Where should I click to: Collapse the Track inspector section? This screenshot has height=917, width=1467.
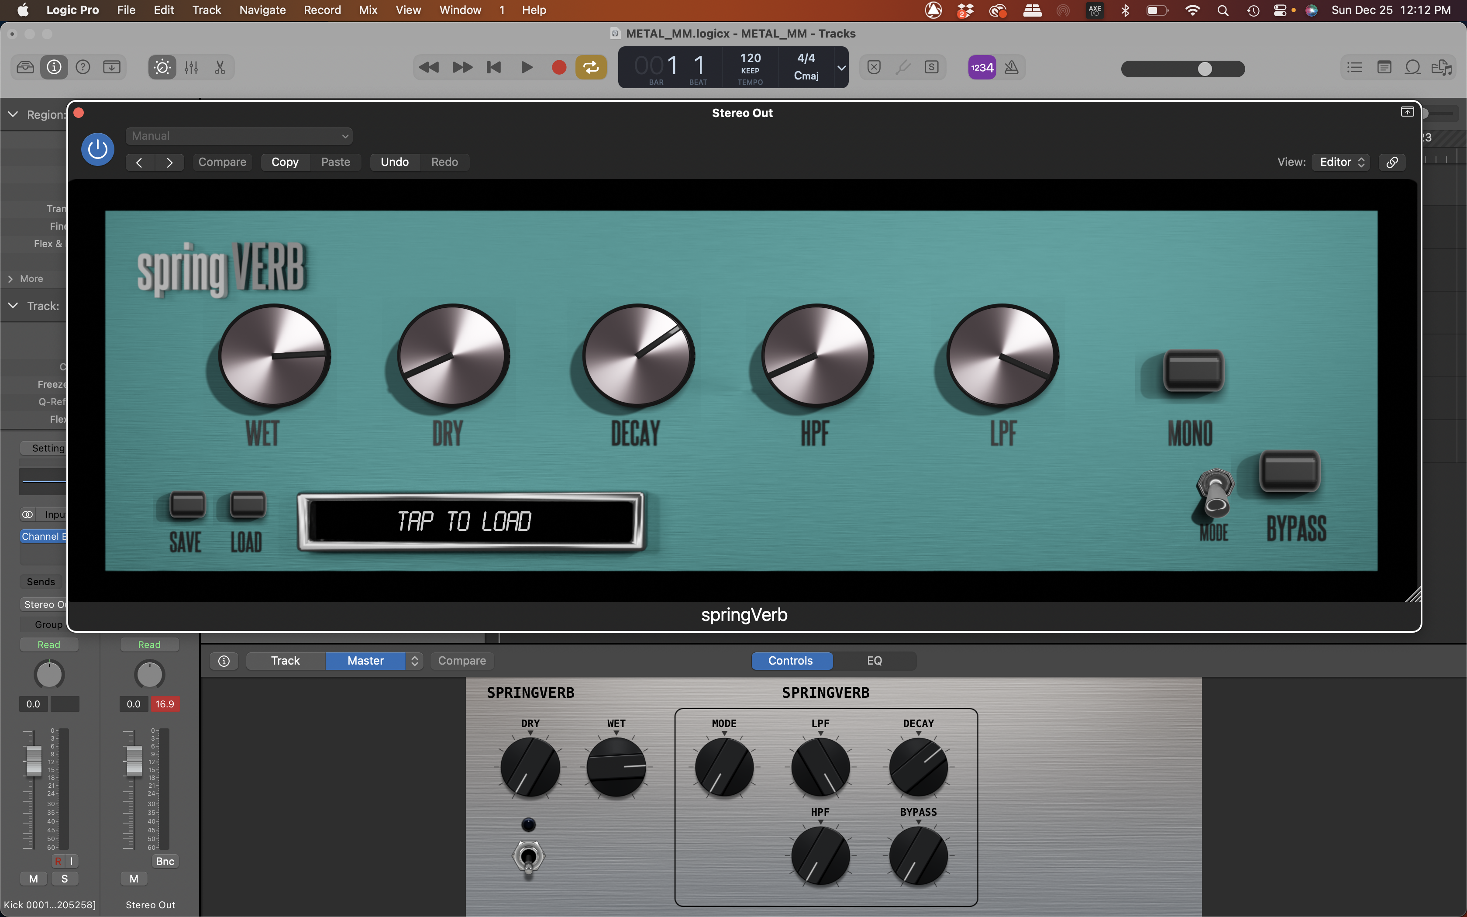[13, 306]
